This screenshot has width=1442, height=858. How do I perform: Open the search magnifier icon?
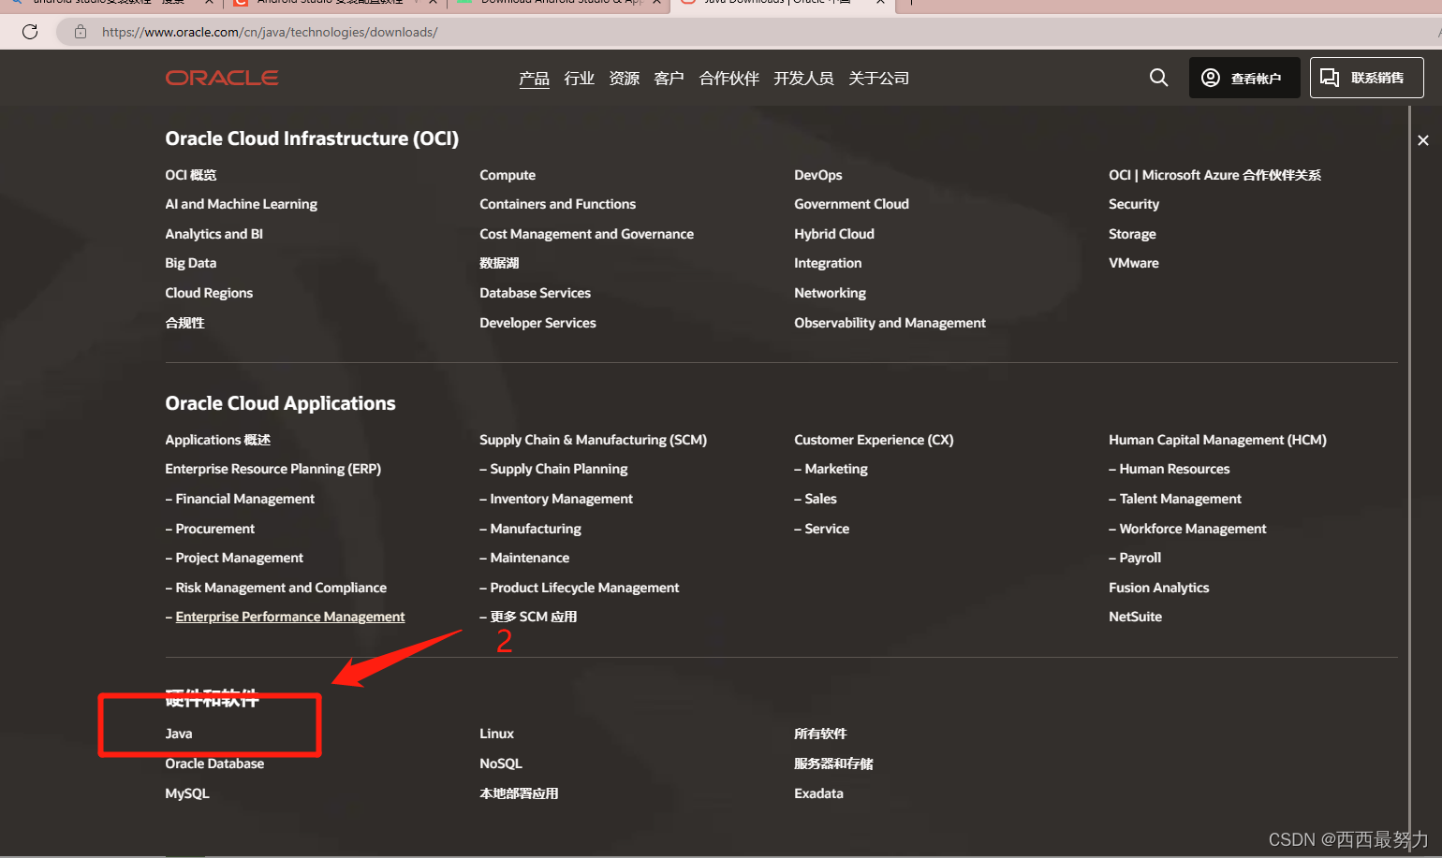(1158, 78)
